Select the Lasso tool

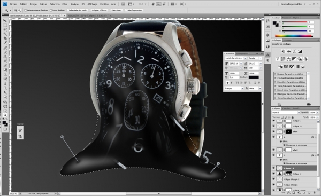tap(5, 30)
